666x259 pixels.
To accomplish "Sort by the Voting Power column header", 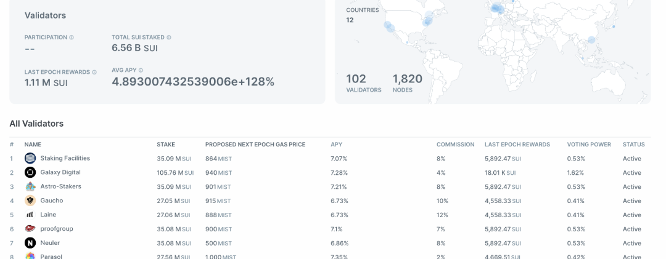I will [x=588, y=145].
